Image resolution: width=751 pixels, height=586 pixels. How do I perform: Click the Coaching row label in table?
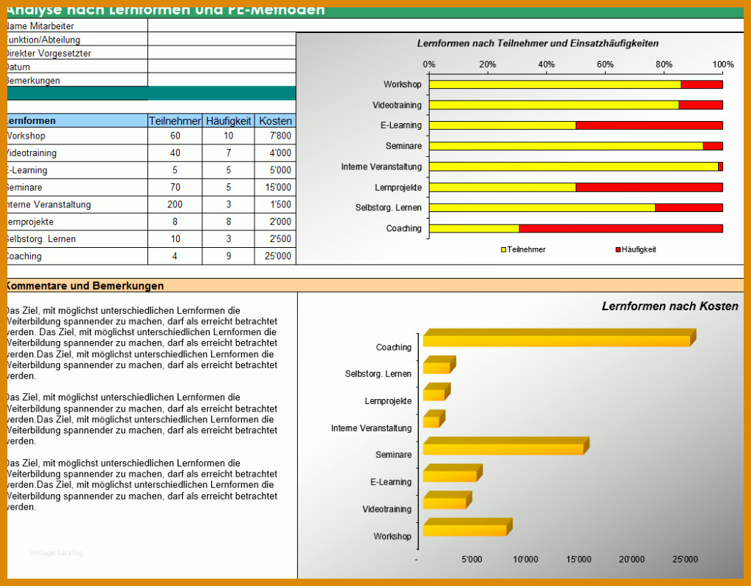[77, 257]
